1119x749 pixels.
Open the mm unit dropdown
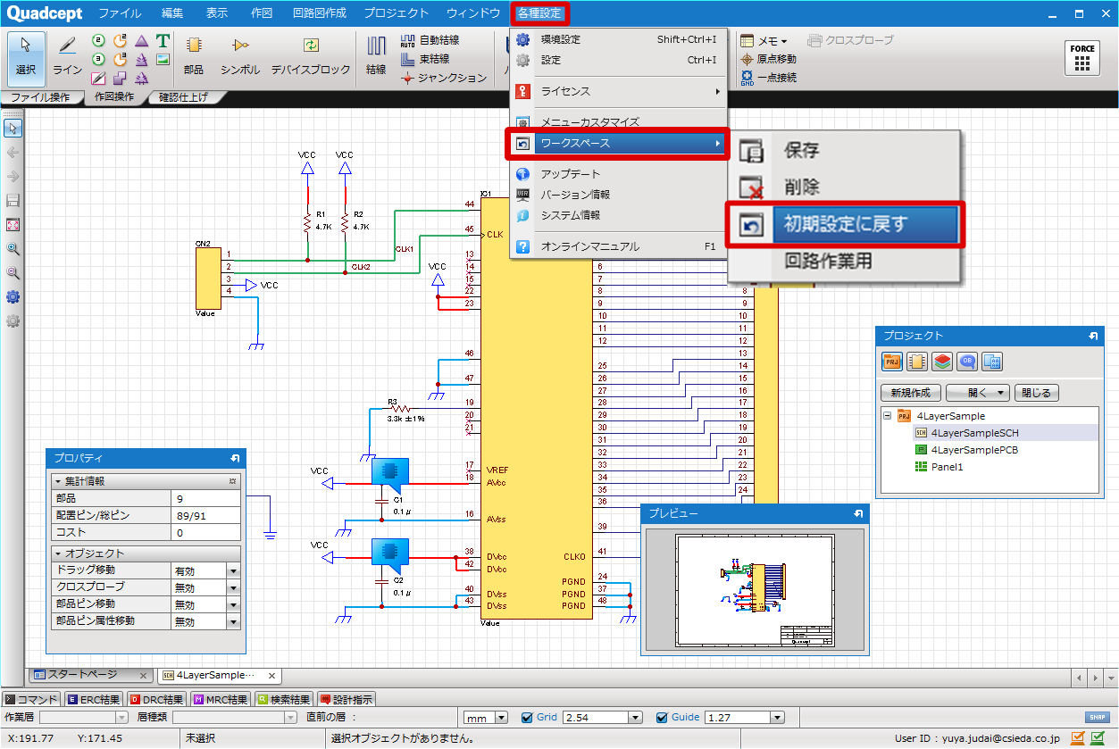[x=501, y=717]
